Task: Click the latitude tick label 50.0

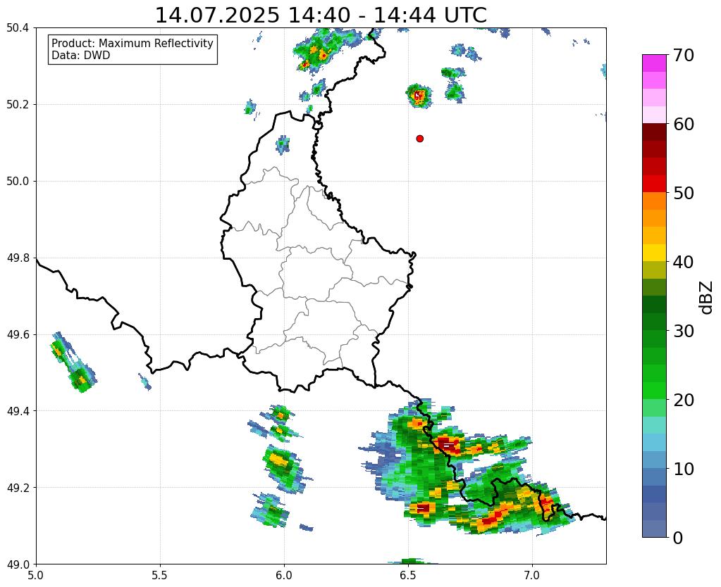Action: (x=18, y=182)
